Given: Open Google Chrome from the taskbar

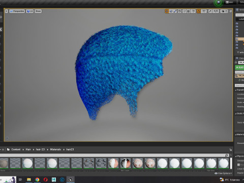Looking at the screenshot, I should click(37, 179).
